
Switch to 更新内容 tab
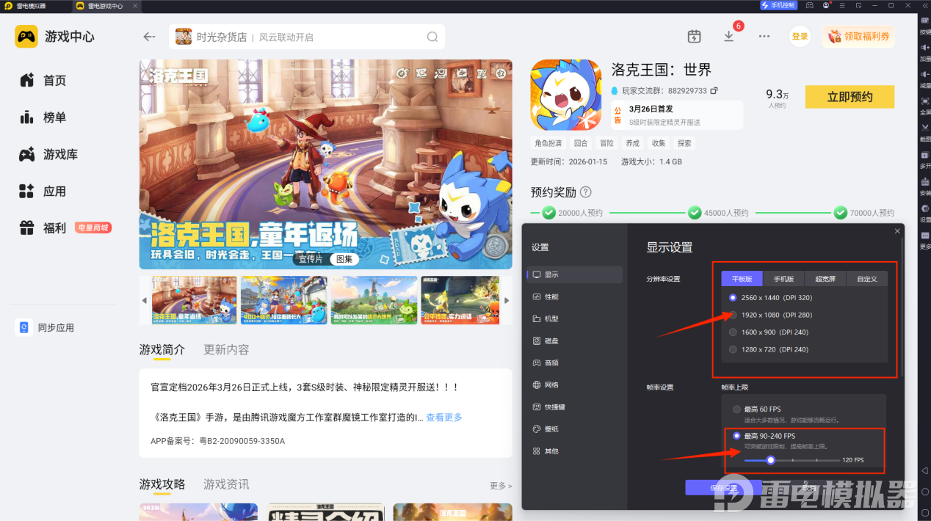(226, 349)
